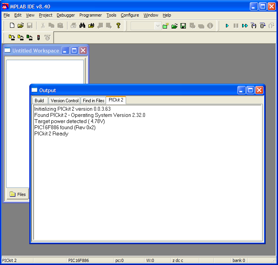Click the Read target device icon
The height and width of the screenshot is (265, 278).
tap(20, 37)
